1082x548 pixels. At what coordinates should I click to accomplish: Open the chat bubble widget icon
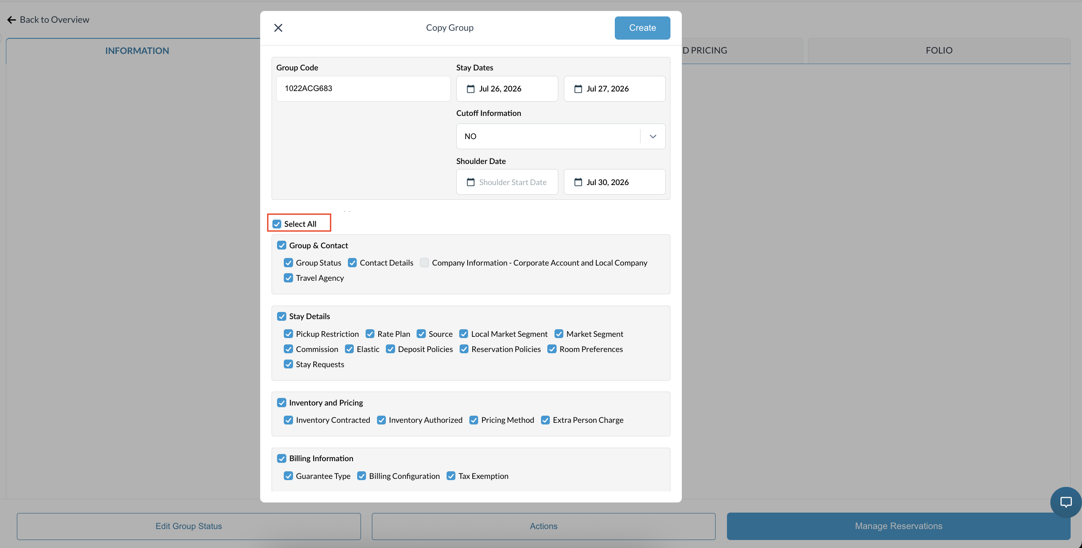click(x=1066, y=502)
